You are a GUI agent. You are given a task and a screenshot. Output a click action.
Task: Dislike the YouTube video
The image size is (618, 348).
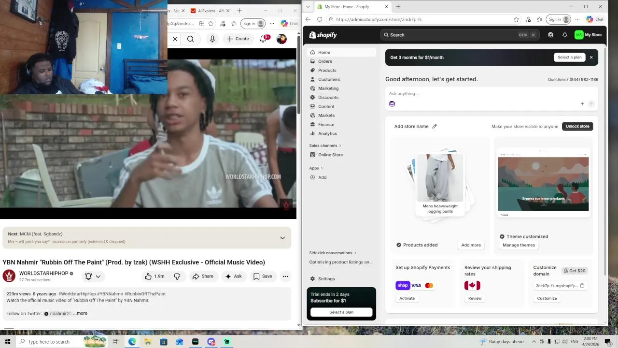click(x=177, y=276)
